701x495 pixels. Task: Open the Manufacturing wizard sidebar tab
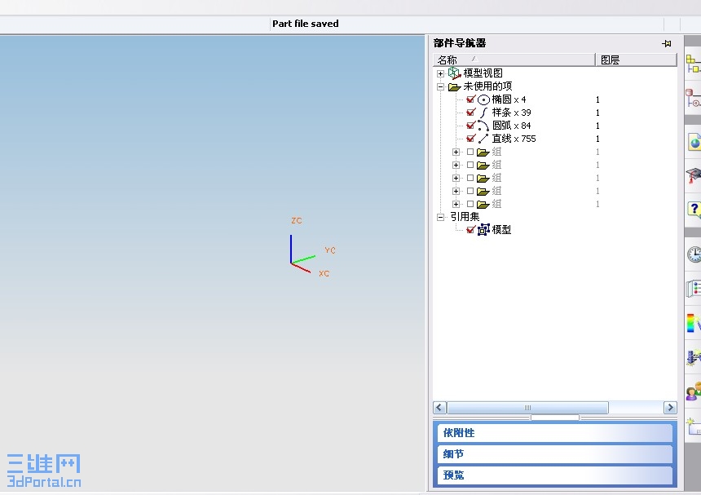point(694,357)
